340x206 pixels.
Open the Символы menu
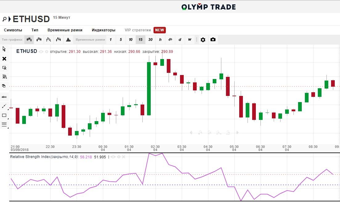tap(13, 30)
